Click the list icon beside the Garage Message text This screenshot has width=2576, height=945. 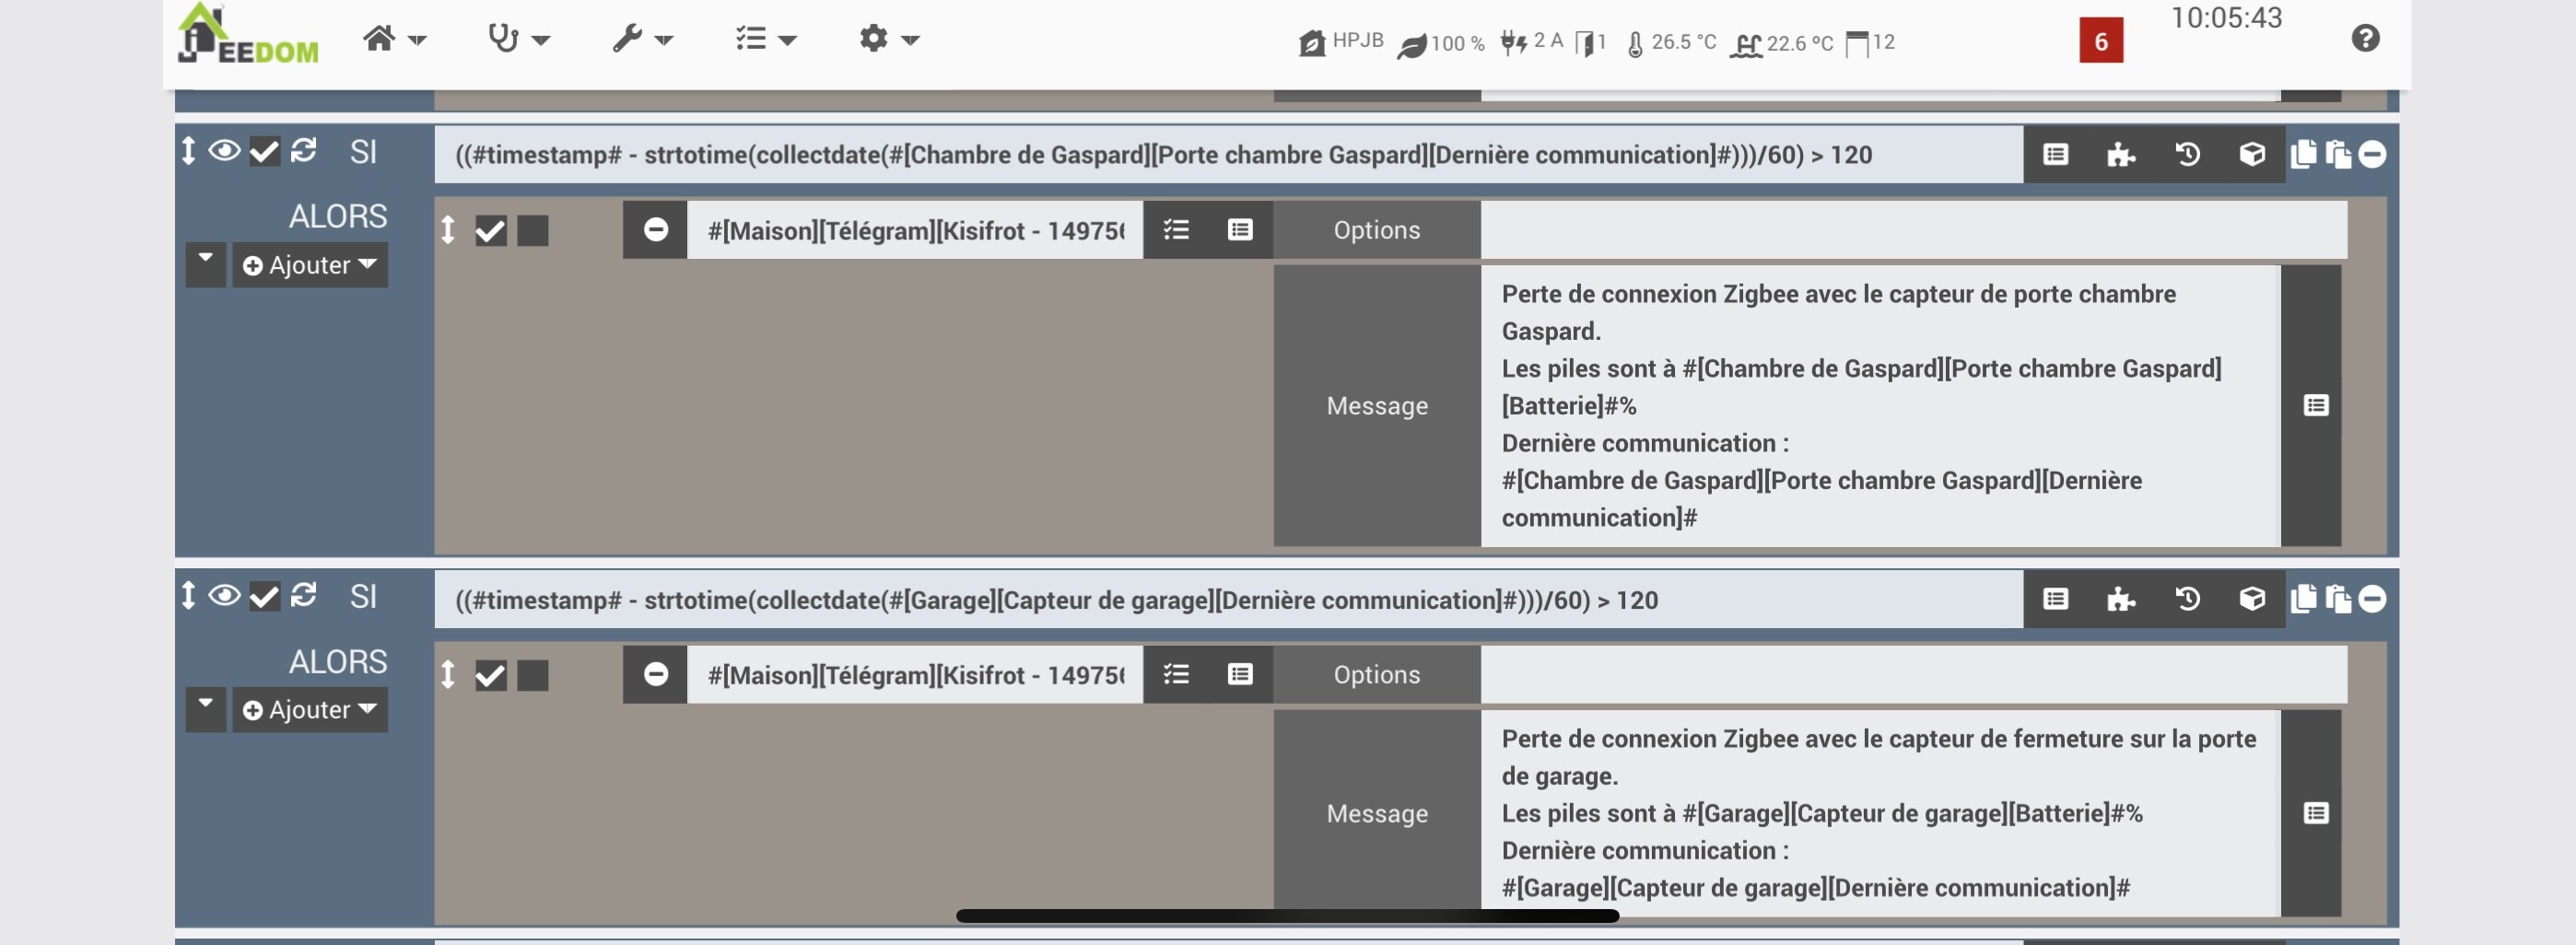pyautogui.click(x=2316, y=813)
